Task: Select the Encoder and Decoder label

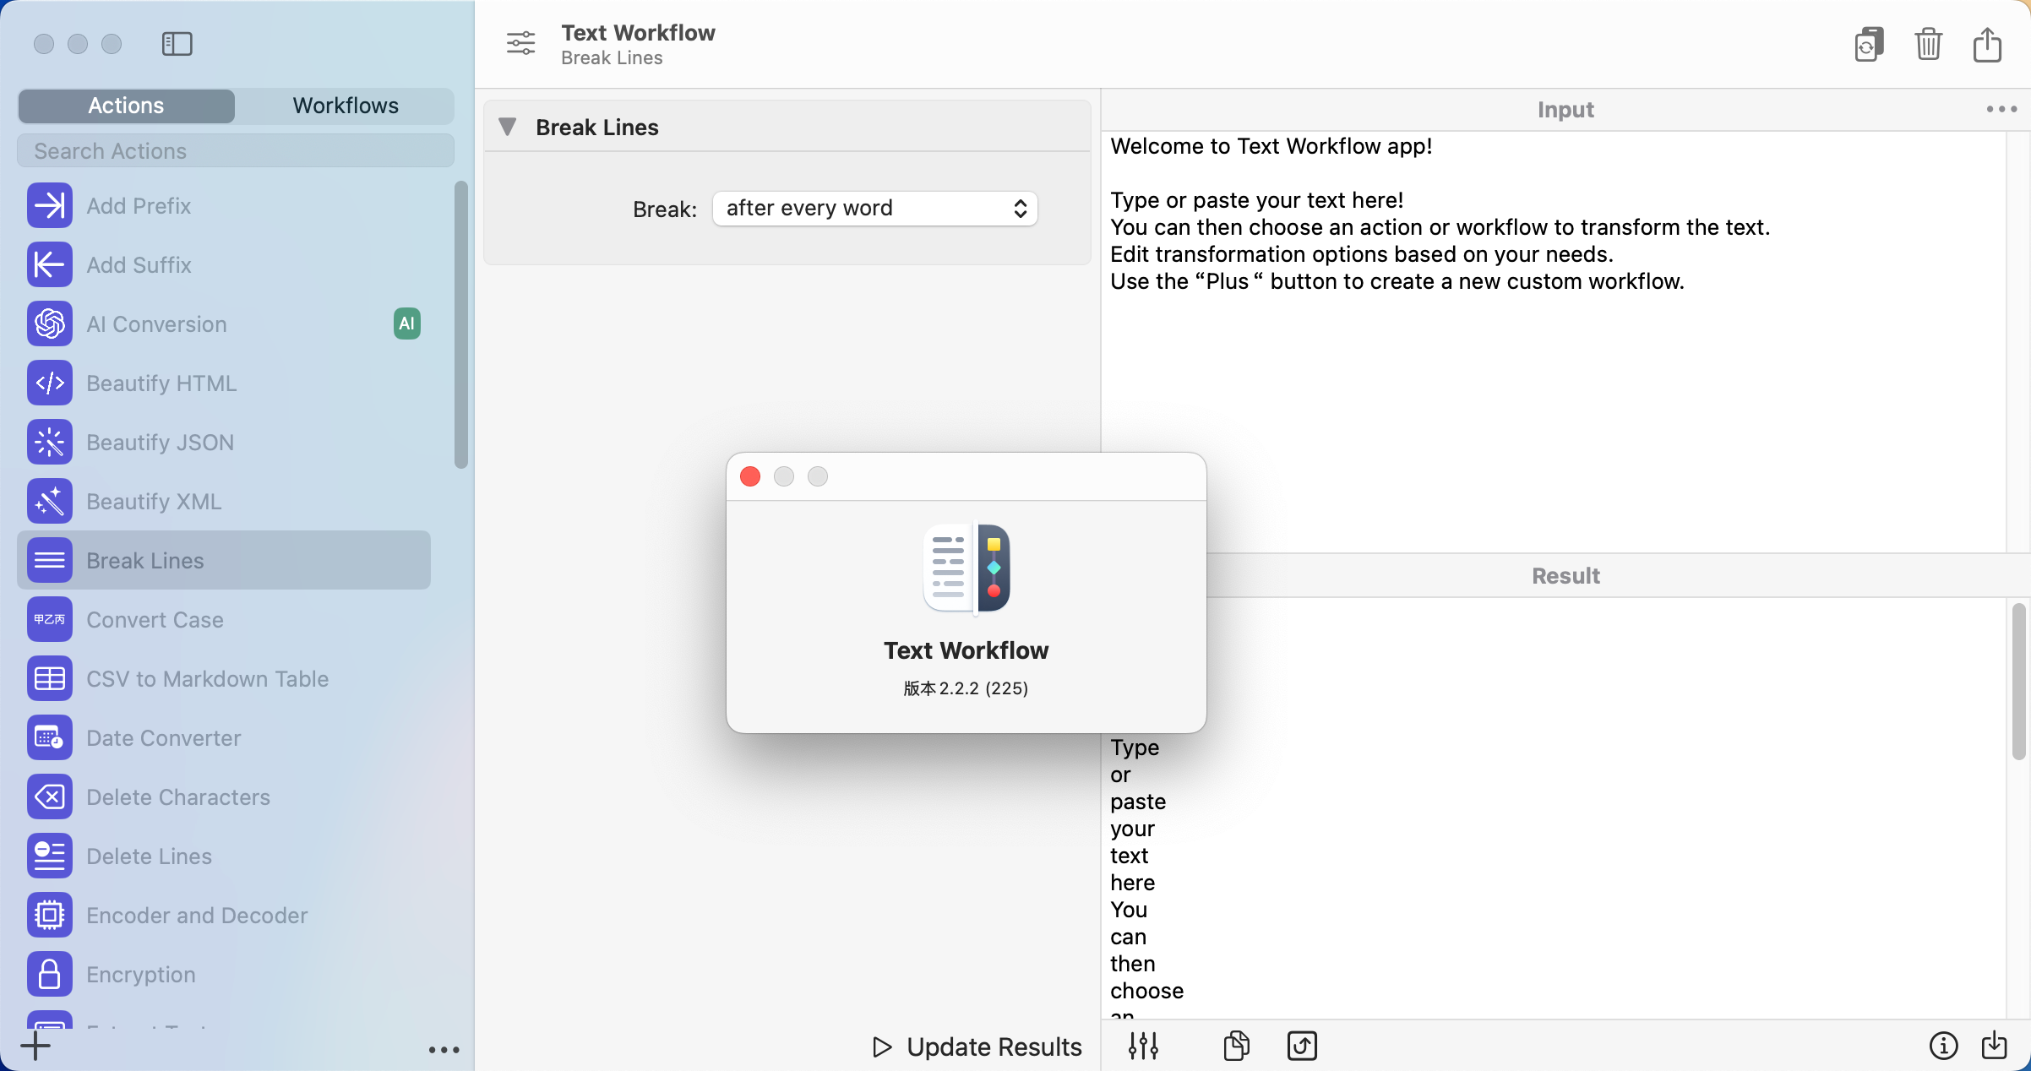Action: (x=197, y=915)
